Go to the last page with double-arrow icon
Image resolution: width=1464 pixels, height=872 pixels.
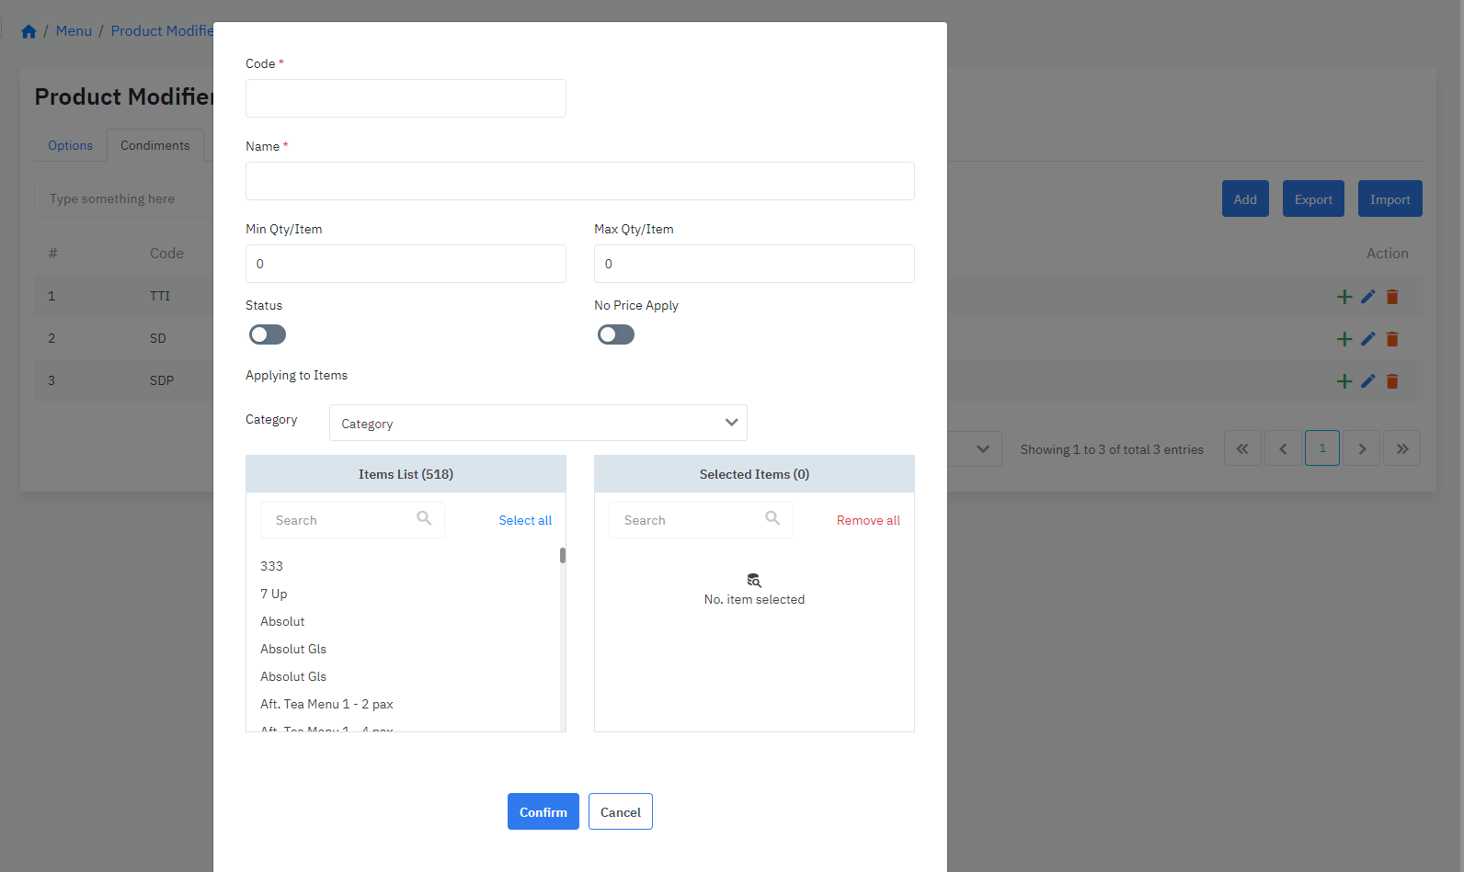point(1401,449)
